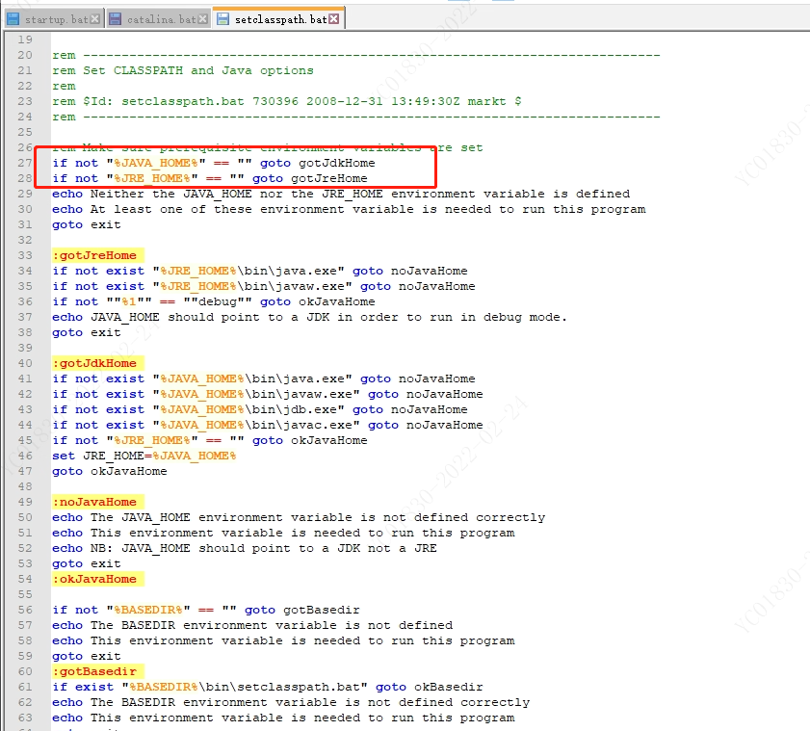Click the save icon on catalina.bat tab

[116, 19]
